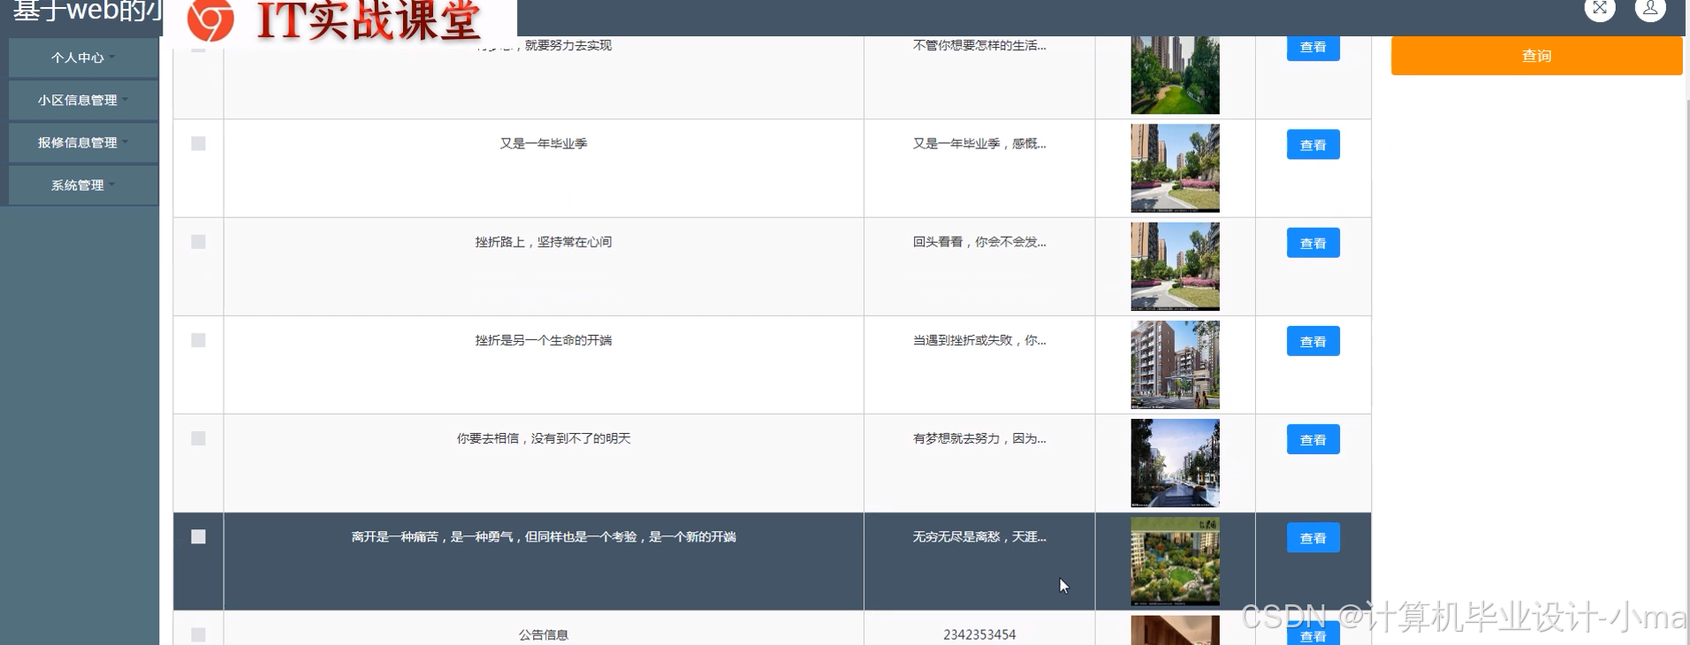Click 查看 for 挫折路上，坚持常在心间
Viewport: 1690px width, 645px height.
[1313, 243]
